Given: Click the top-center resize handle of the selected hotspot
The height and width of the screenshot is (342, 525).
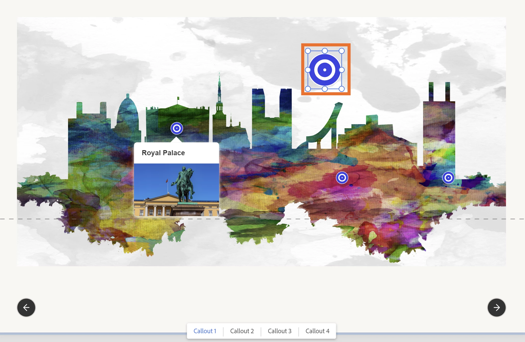Looking at the screenshot, I should [325, 51].
